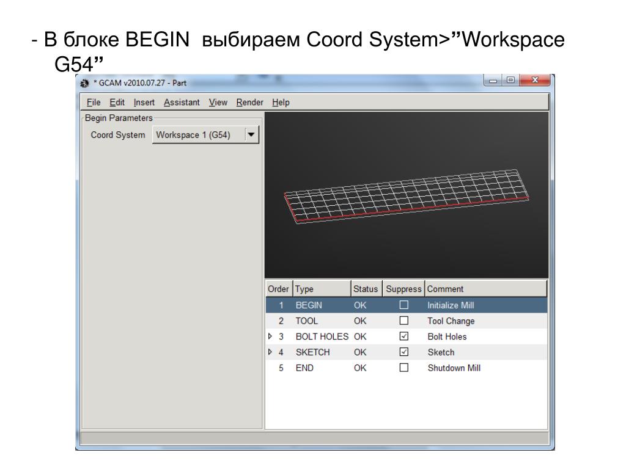This screenshot has height=469, width=626.
Task: Click the Initialize Mill comment
Action: tap(451, 305)
